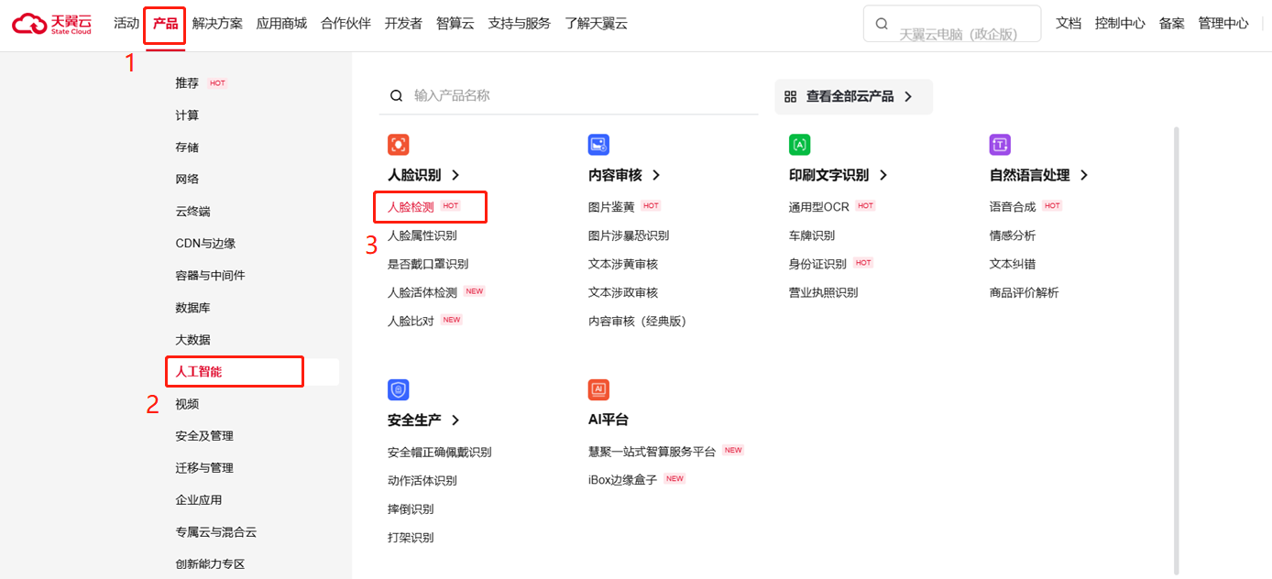
Task: Expand the 自然语言处理 chevron arrow
Action: point(1084,175)
